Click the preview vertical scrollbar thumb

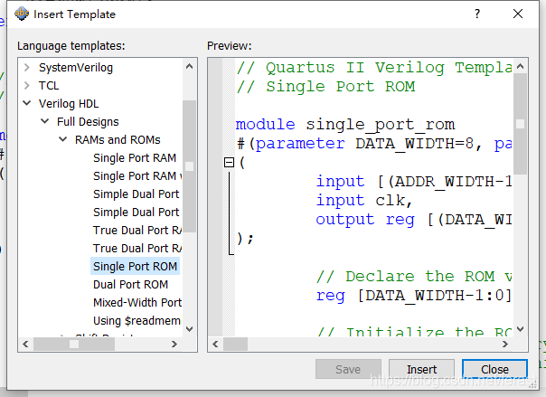coord(520,124)
